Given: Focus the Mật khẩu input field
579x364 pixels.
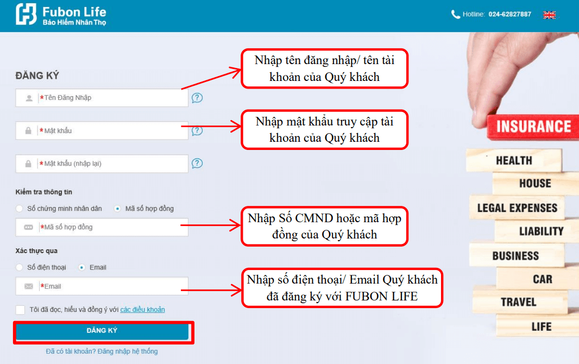Looking at the screenshot, I should tap(102, 131).
